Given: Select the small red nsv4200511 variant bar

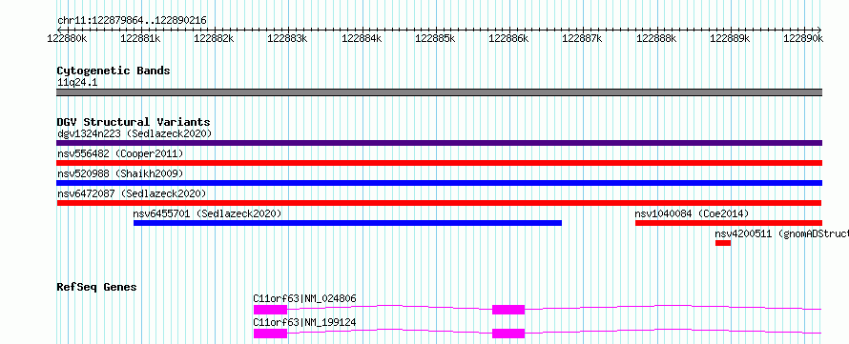Looking at the screenshot, I should 723,243.
